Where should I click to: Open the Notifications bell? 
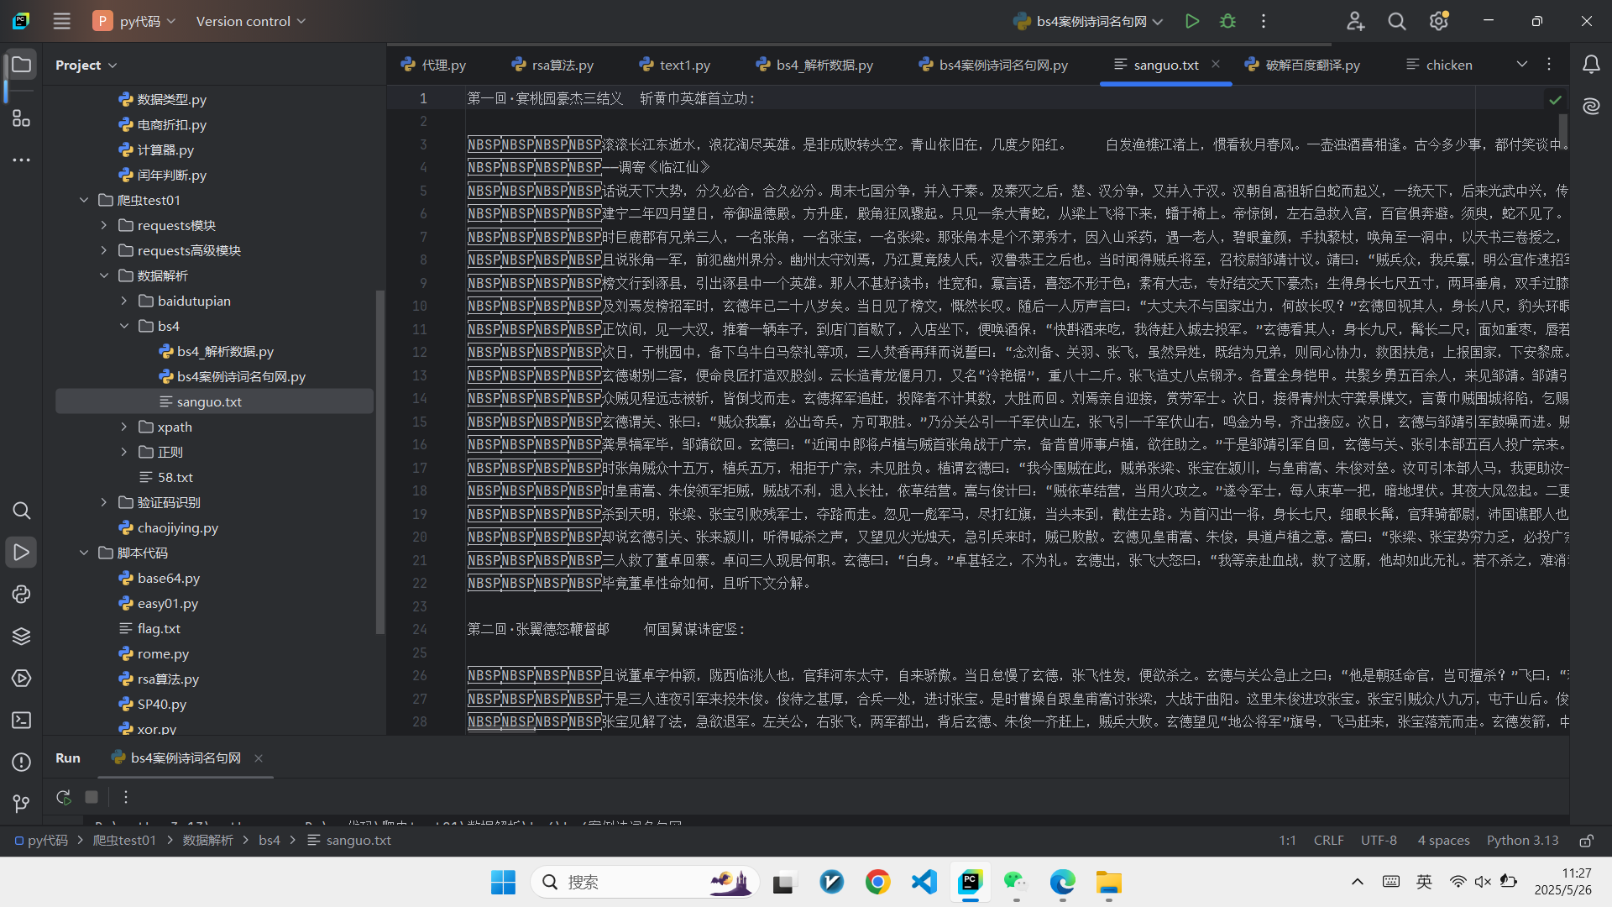coord(1593,64)
